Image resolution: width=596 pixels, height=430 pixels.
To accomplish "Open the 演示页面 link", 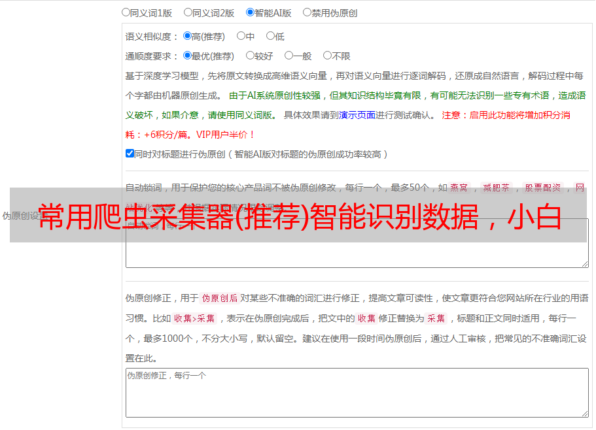I will [x=357, y=115].
